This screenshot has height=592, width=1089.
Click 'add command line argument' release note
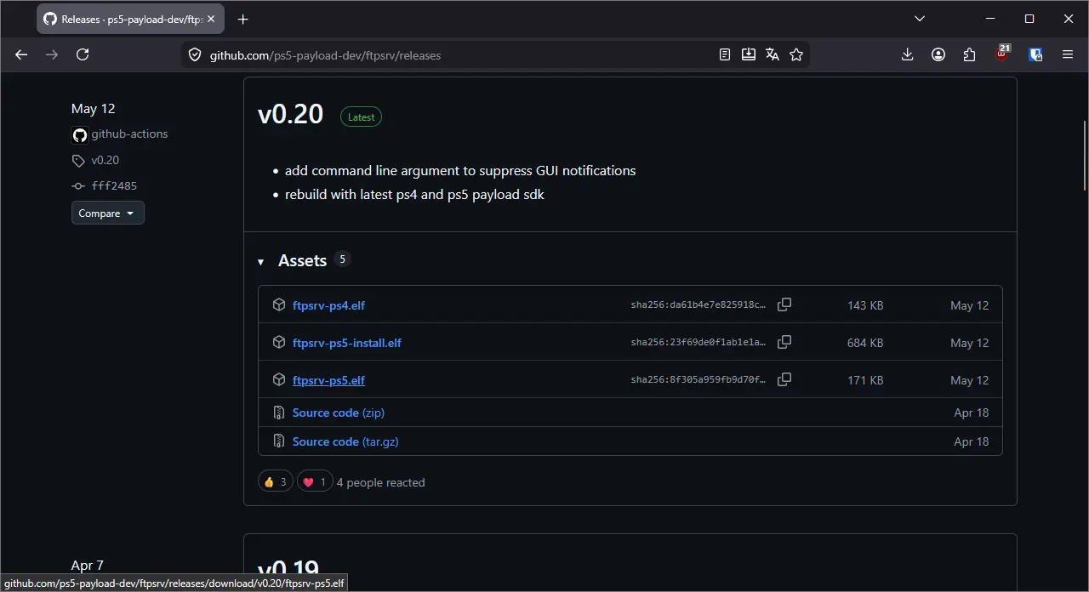click(x=460, y=170)
